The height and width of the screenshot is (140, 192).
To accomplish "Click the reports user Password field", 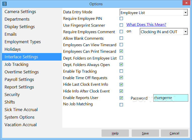I will click(171, 98).
